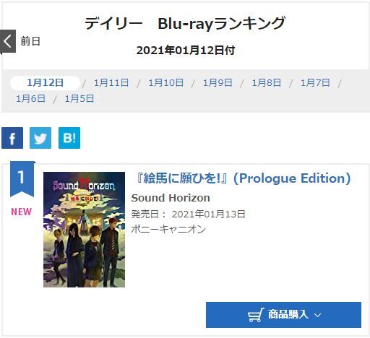Click the 商品購入 purchase button
370x338 pixels.
point(283,315)
